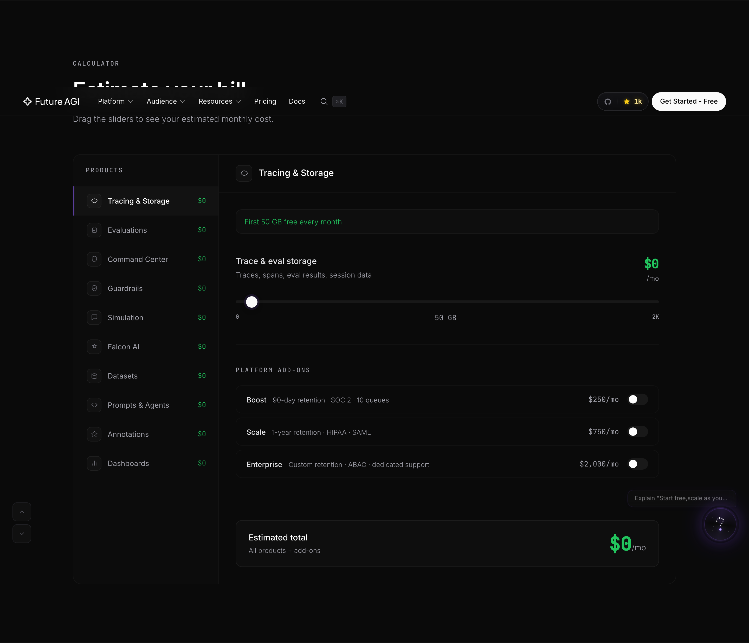Click the "50 GB" slider value label
Screen dimensions: 749x643
[445, 318]
